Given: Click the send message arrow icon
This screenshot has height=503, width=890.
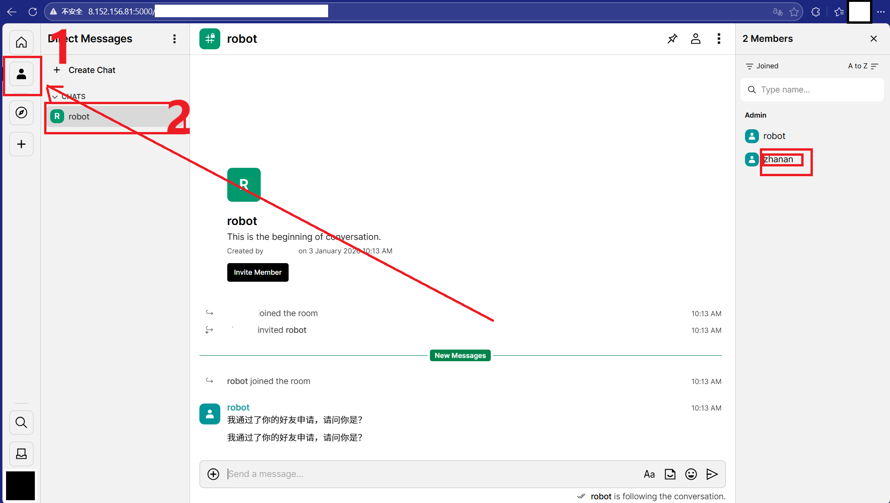Looking at the screenshot, I should tap(712, 474).
